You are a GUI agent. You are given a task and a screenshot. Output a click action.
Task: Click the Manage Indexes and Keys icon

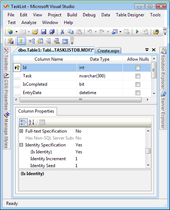40,41
